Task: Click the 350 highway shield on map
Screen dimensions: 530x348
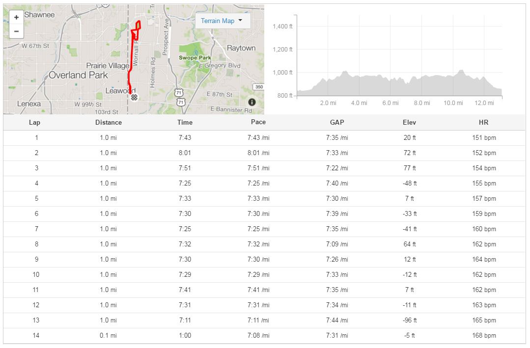Action: [258, 87]
